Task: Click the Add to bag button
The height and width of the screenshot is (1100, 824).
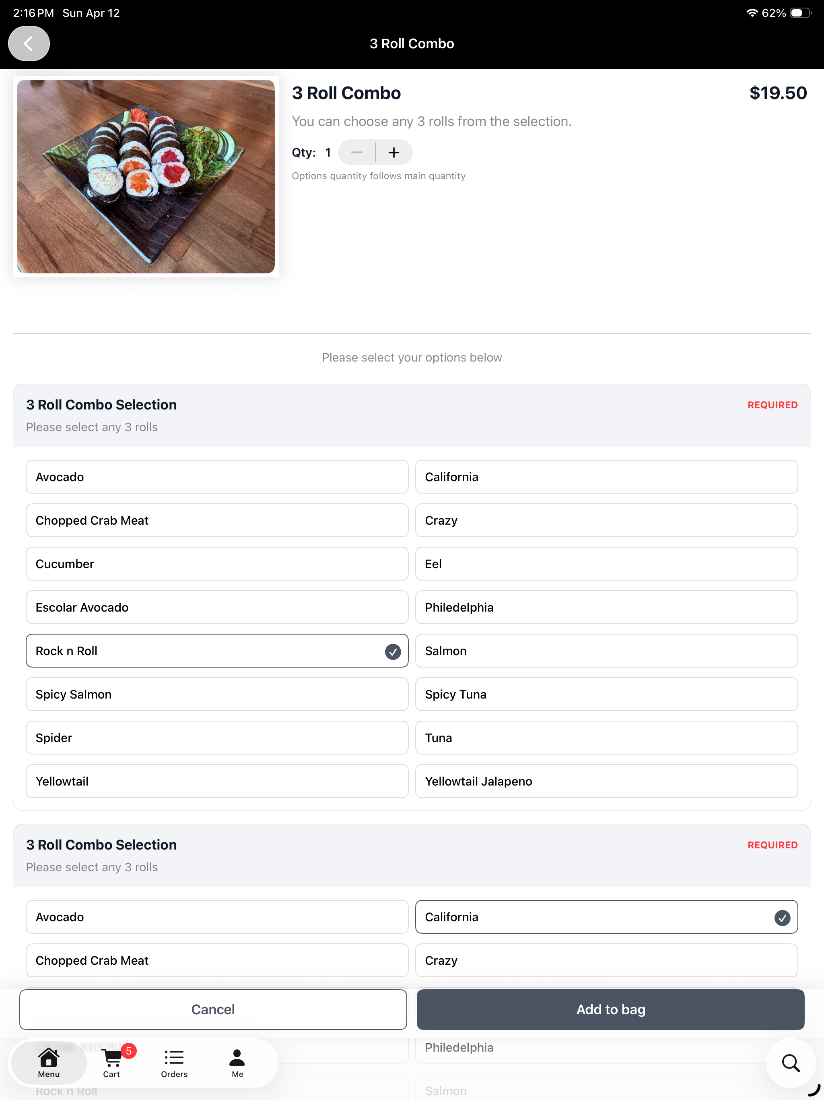Action: tap(610, 1009)
